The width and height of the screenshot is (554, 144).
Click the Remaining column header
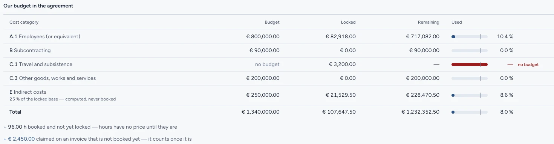[x=429, y=22]
